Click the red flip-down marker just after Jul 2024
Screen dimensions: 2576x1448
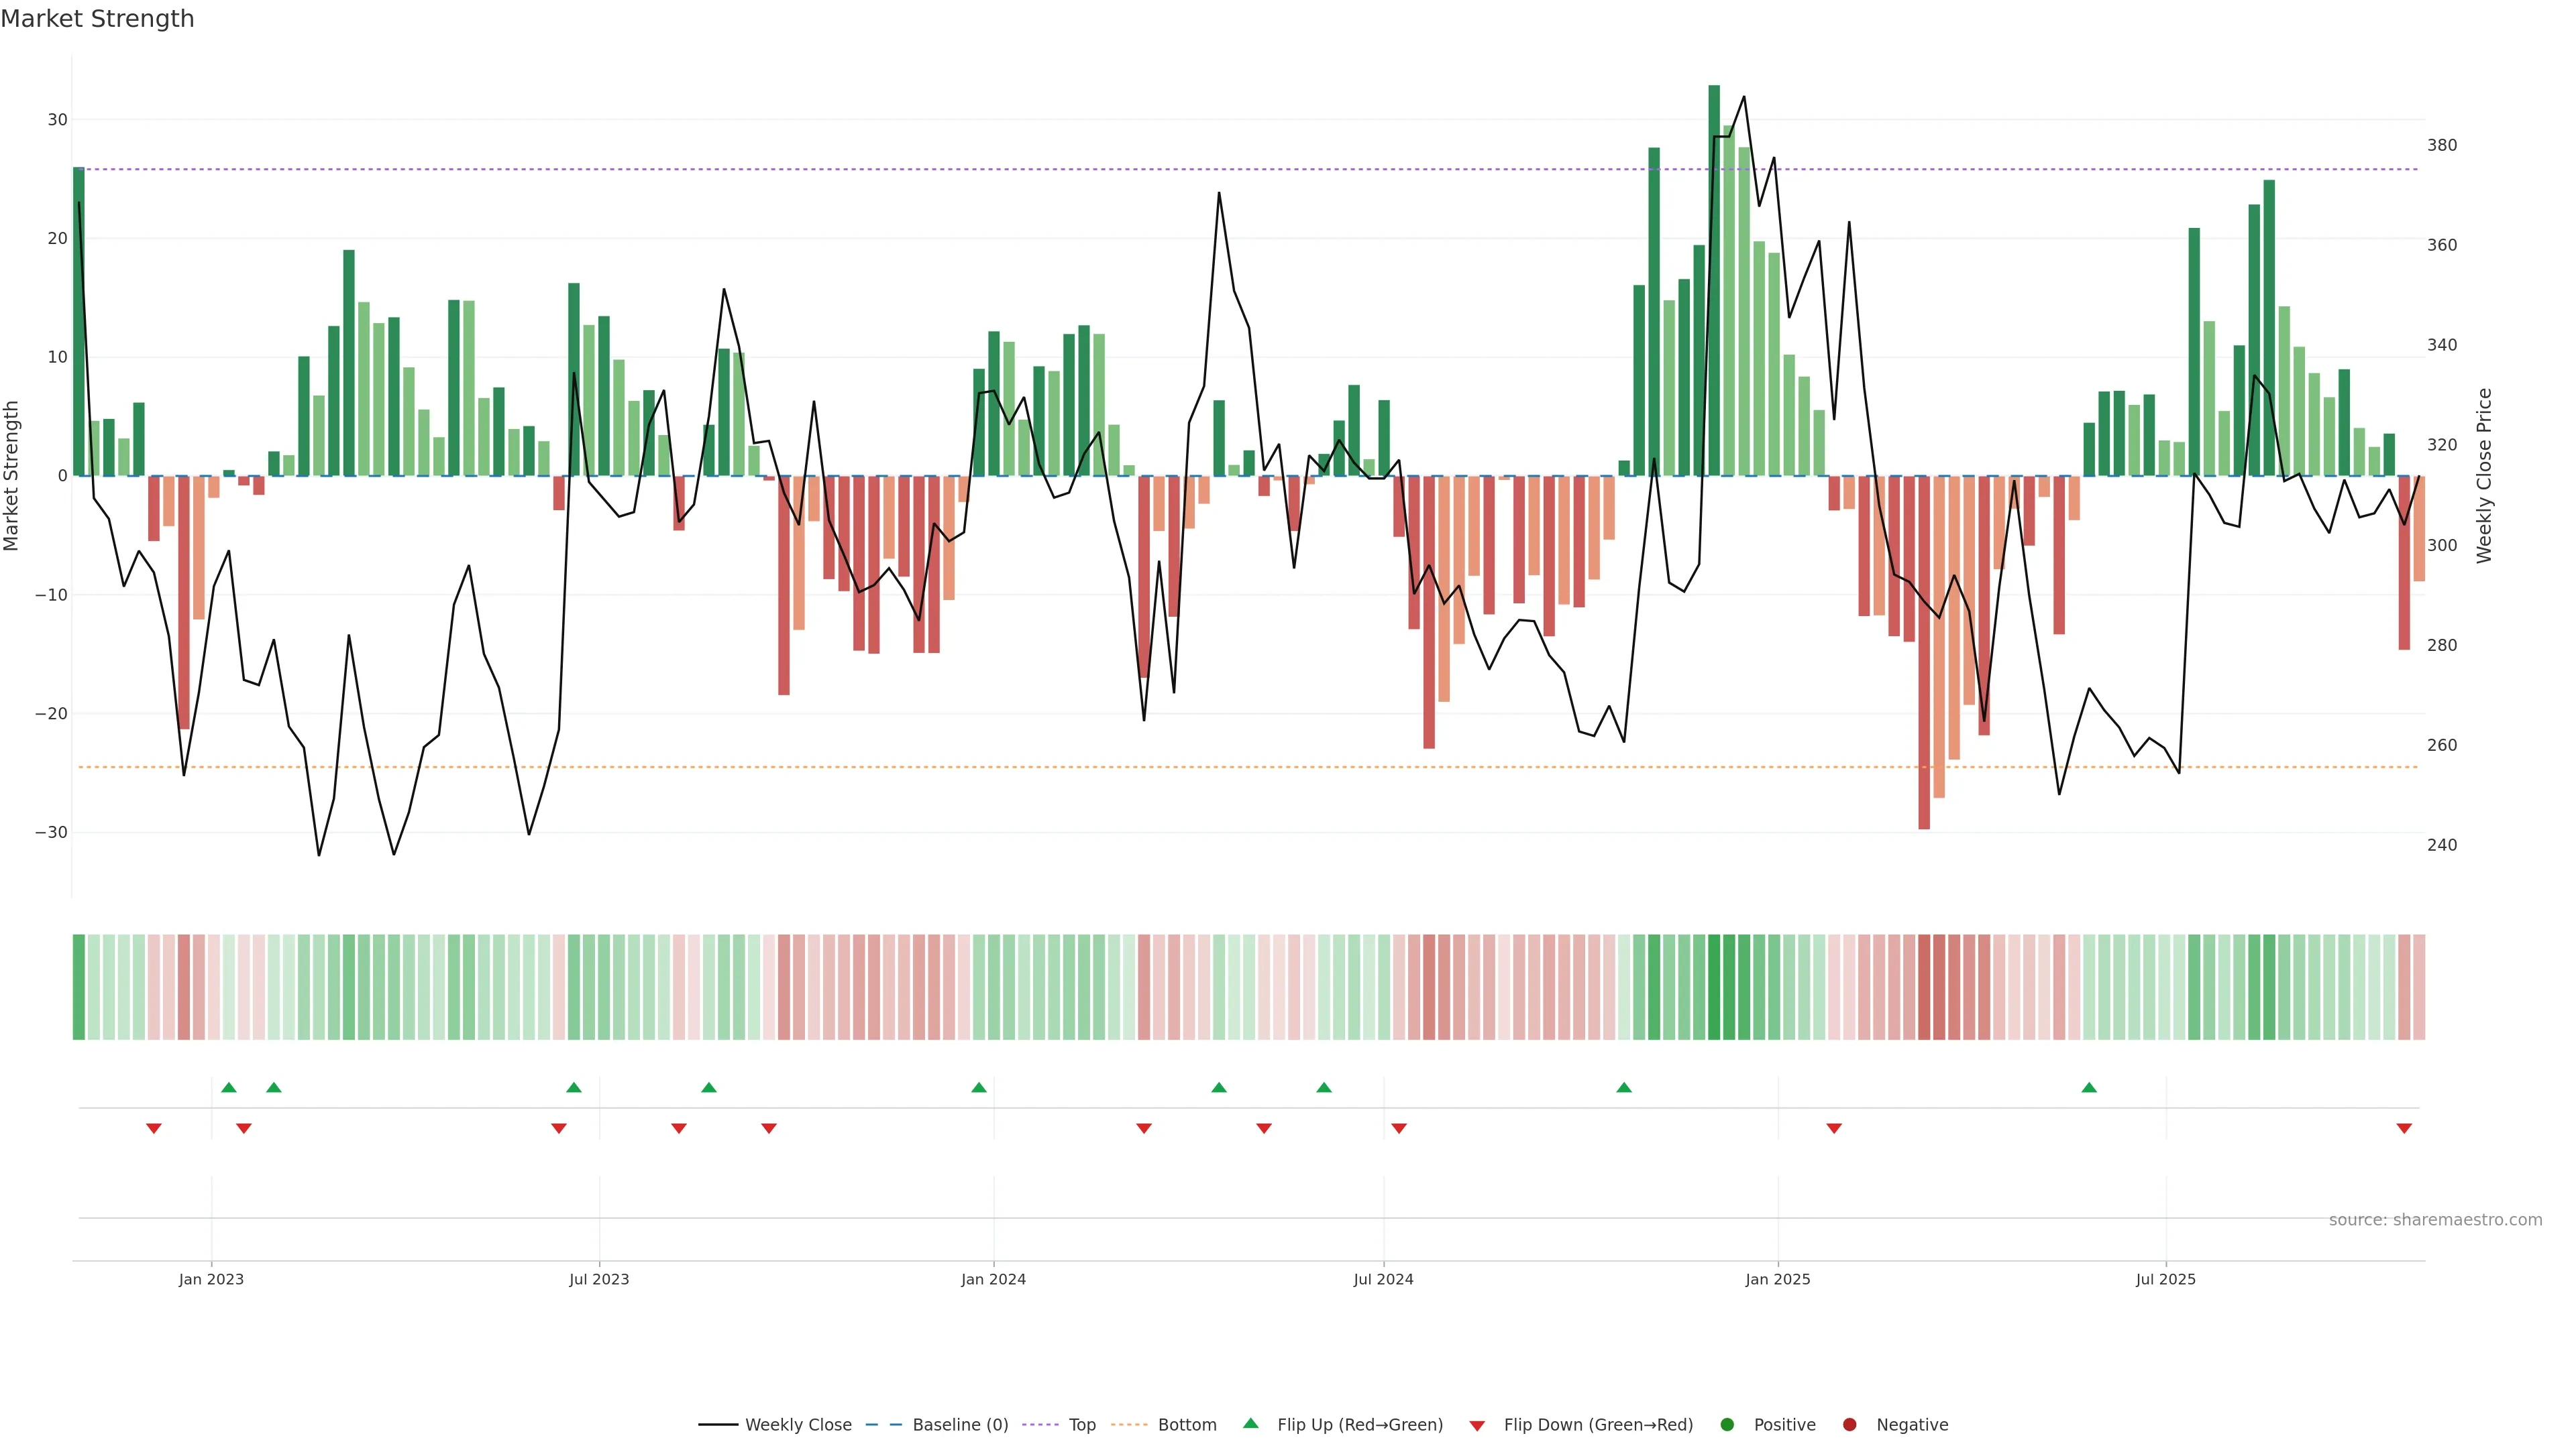click(x=1399, y=1128)
